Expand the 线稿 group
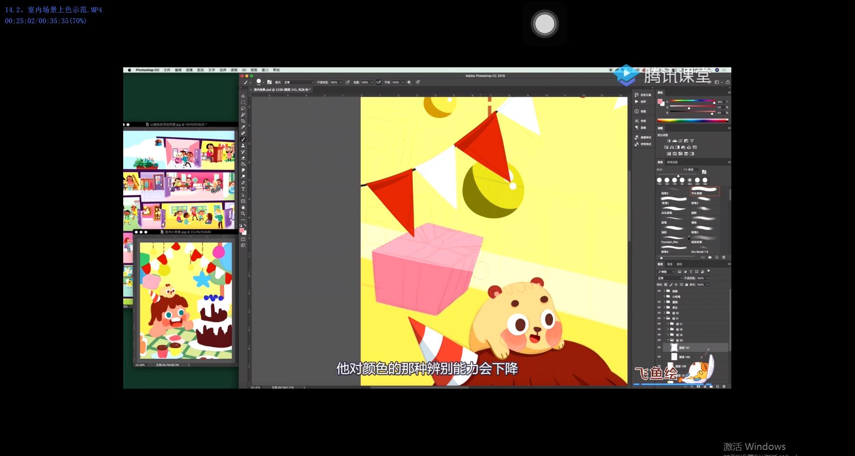The height and width of the screenshot is (456, 855). point(664,291)
